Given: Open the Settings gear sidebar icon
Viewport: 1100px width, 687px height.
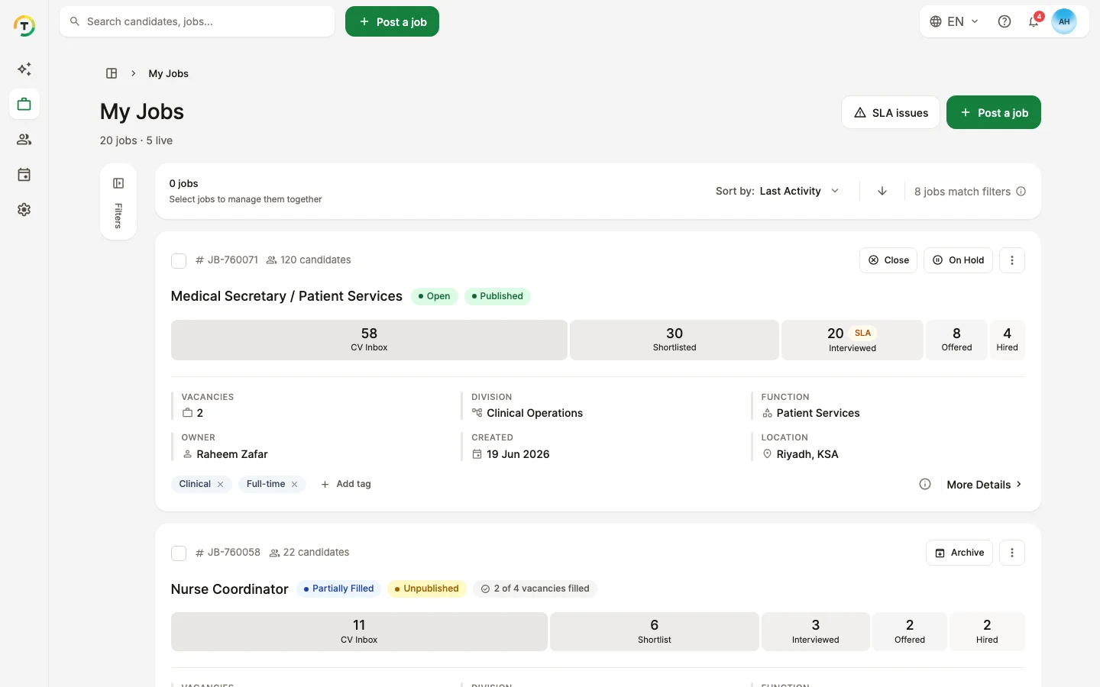Looking at the screenshot, I should tap(24, 210).
